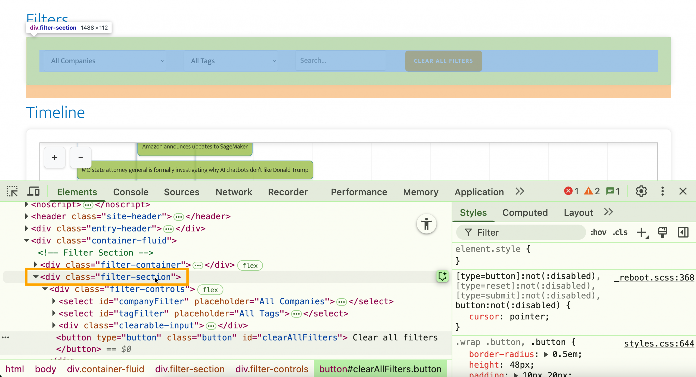Image resolution: width=696 pixels, height=377 pixels.
Task: Toggle the device toolbar icon
Action: pos(34,191)
